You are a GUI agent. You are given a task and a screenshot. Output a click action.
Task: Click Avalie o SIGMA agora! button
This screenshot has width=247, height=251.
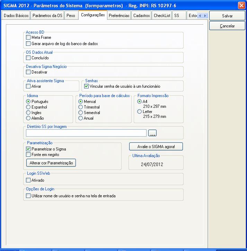coord(156,146)
